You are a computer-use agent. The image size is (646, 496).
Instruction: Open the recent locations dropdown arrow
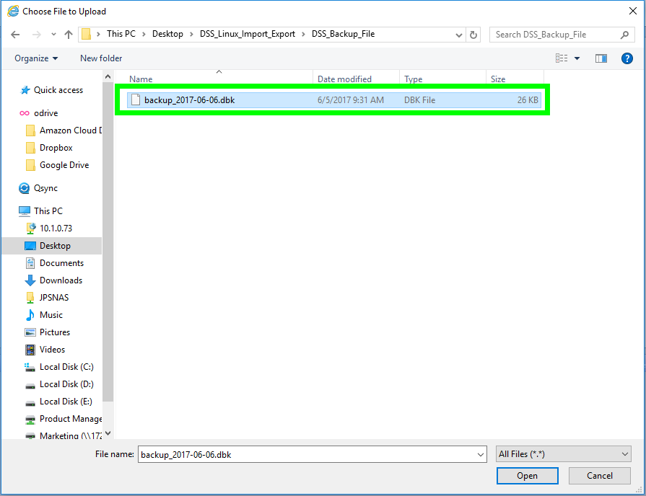tap(53, 35)
